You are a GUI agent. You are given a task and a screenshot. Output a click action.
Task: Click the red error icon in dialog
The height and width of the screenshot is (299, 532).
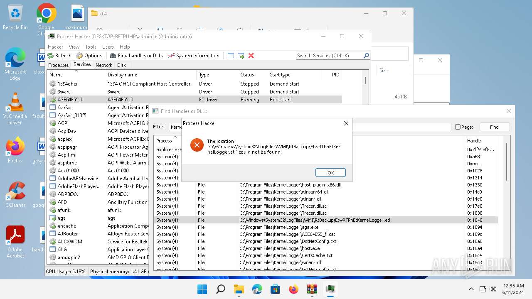coord(197,145)
